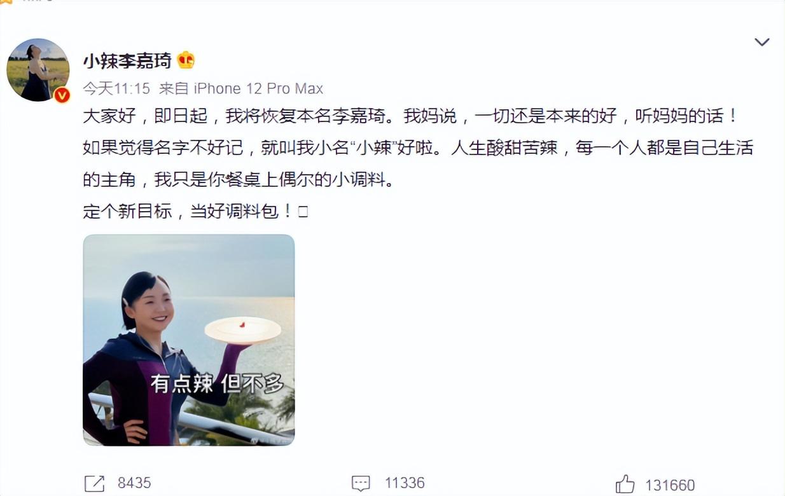Click the 有点辣 但不多 caption on image
The image size is (785, 496).
[217, 383]
